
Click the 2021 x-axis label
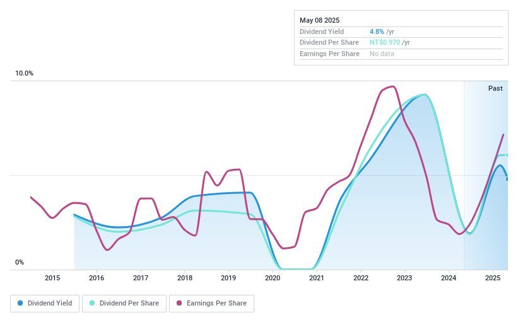317,278
